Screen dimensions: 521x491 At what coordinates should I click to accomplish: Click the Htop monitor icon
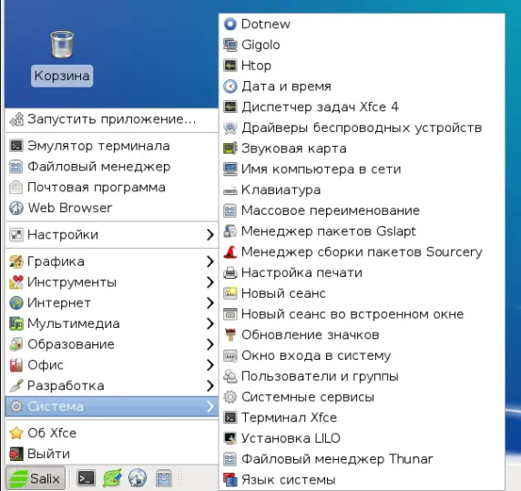(230, 66)
